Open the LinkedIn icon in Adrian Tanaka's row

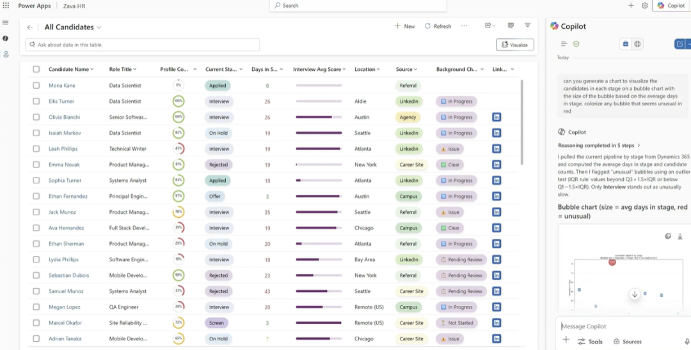[496, 339]
